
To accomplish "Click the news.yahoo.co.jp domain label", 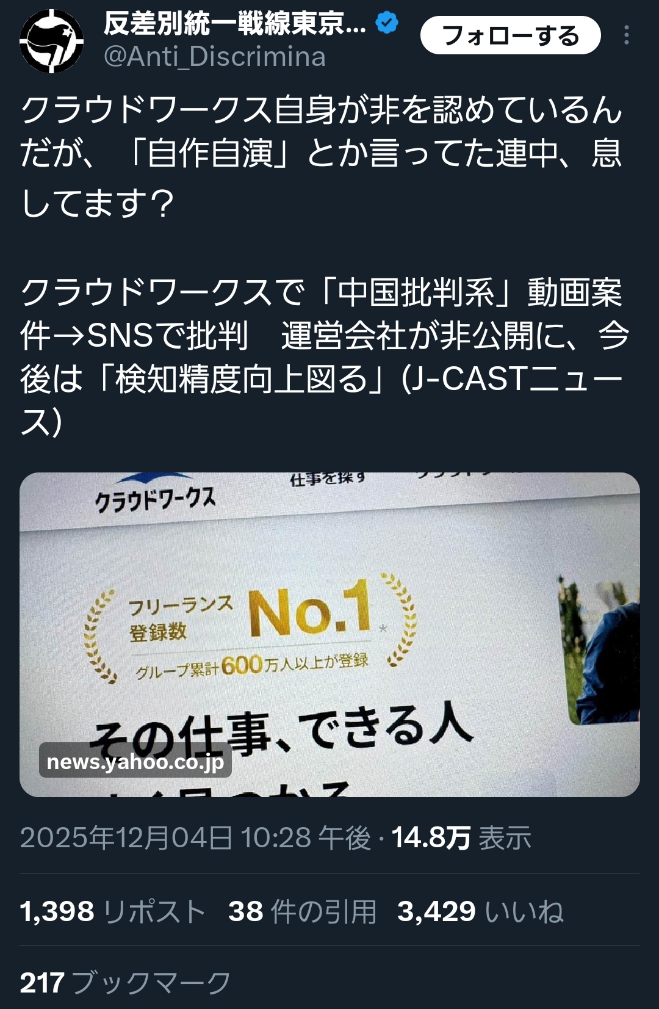I will pos(135,761).
